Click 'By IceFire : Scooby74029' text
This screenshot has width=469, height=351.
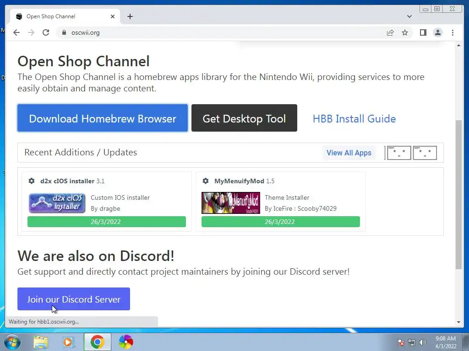pyautogui.click(x=300, y=208)
